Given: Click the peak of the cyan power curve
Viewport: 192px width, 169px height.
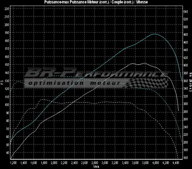Looking at the screenshot, I should 155,34.
